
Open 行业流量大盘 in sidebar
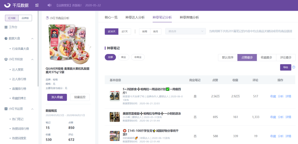pyautogui.click(x=20, y=49)
